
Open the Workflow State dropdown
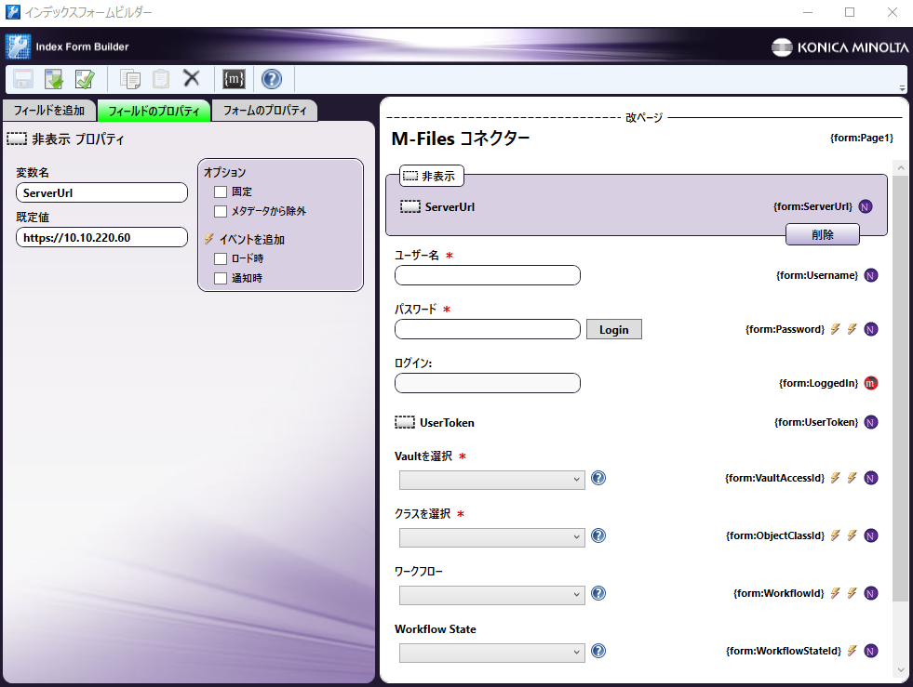(x=492, y=653)
